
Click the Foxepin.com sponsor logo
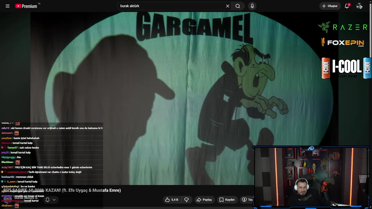point(343,43)
